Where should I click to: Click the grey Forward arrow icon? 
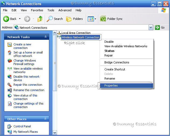click(x=27, y=19)
